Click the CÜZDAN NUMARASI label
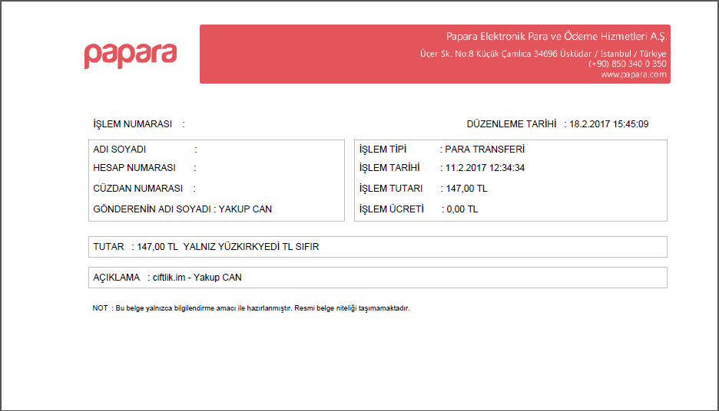719x411 pixels. (x=138, y=188)
